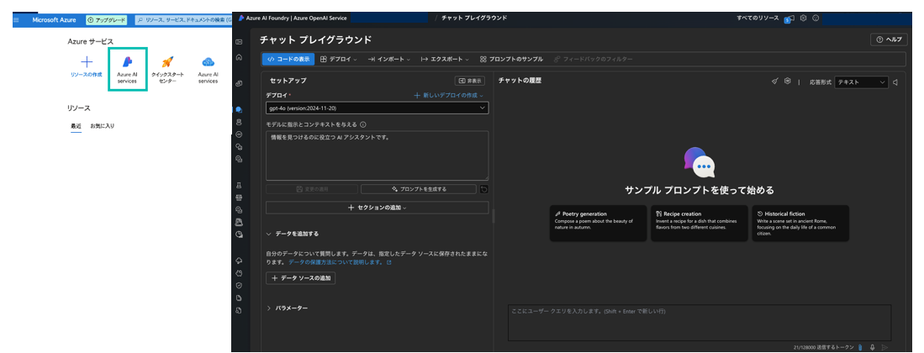Click the user query chat input box
924x353 pixels.
(700, 323)
